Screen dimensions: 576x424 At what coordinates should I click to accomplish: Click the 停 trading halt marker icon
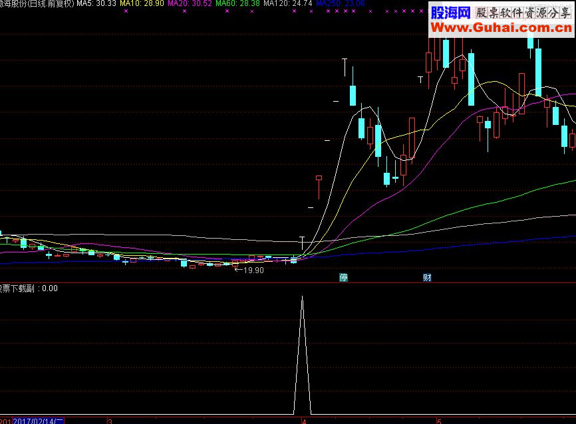(x=343, y=278)
